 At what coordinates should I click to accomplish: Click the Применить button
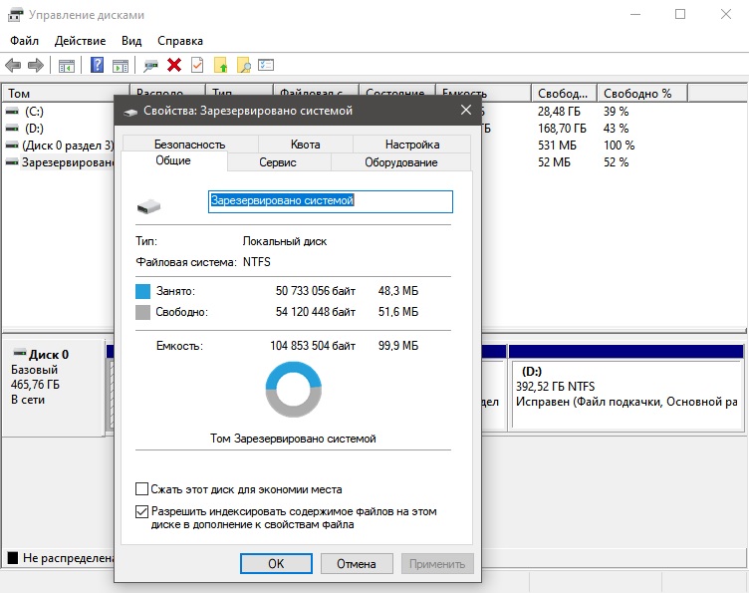tap(437, 564)
